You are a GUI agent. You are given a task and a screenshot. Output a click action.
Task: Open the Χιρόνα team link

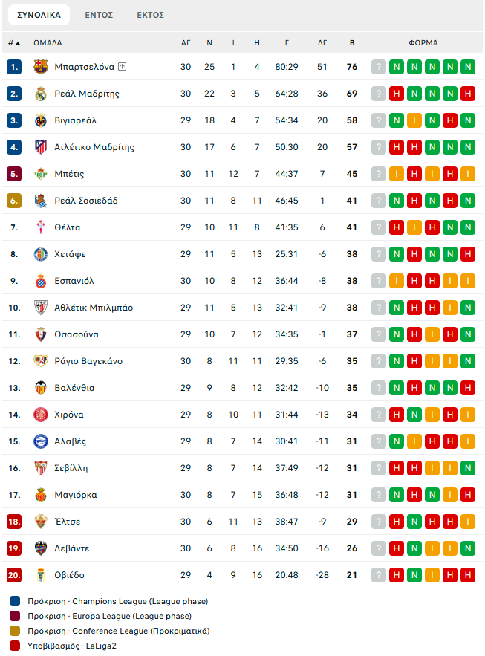tap(69, 415)
